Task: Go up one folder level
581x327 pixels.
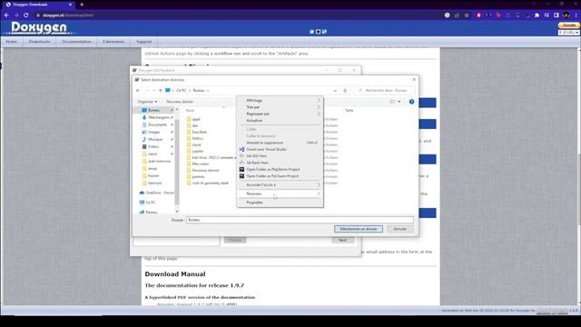Action: coord(161,91)
